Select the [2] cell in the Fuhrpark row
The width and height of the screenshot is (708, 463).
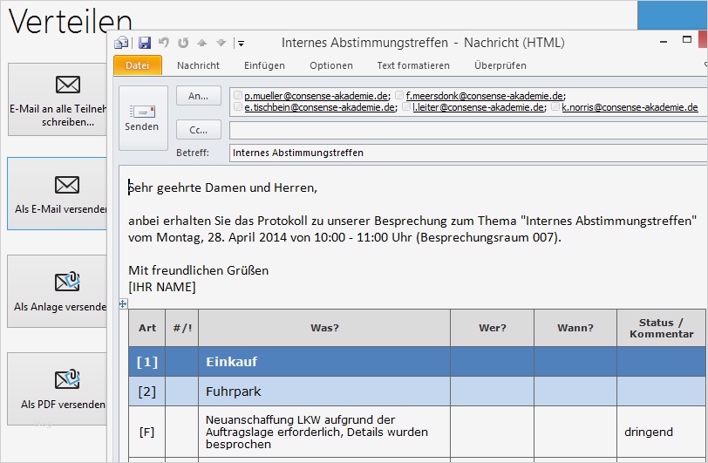[147, 392]
